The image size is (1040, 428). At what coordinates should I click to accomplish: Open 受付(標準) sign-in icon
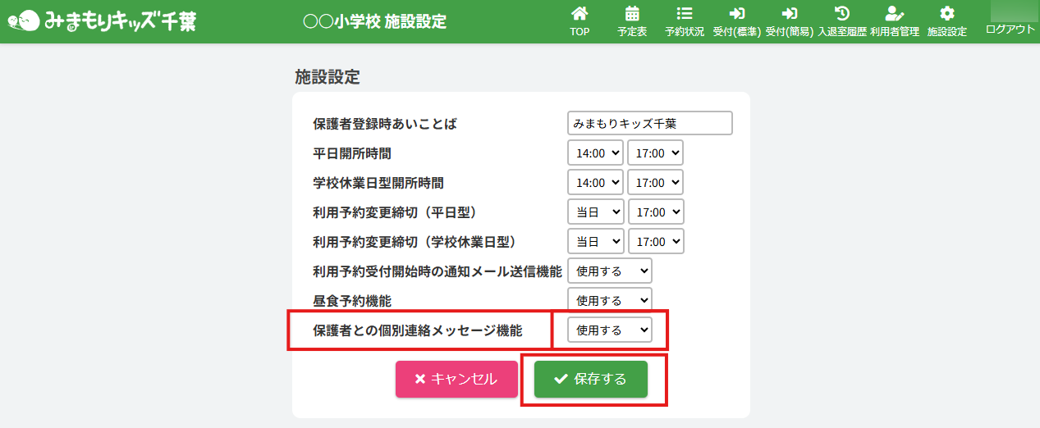point(735,14)
